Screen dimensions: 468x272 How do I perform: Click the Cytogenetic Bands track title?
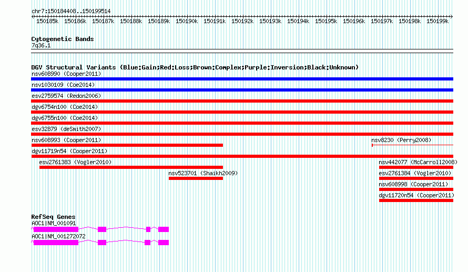63,39
